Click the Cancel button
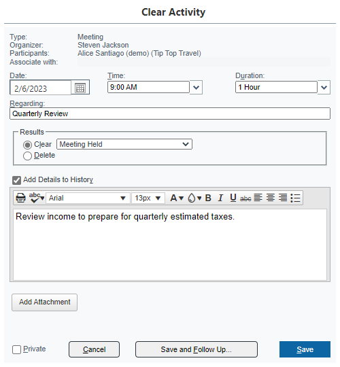This screenshot has height=367, width=340. [94, 349]
